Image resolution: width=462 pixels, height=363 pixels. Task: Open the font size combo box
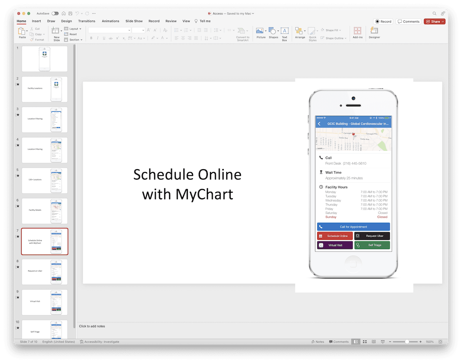(x=138, y=30)
